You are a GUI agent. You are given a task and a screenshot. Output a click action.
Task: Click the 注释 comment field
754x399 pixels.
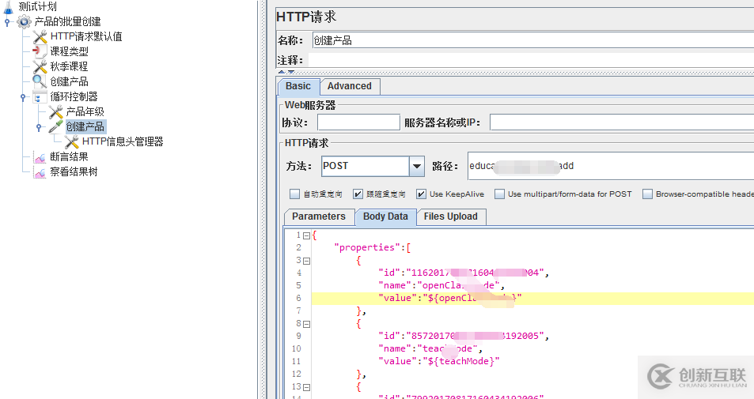click(531, 60)
